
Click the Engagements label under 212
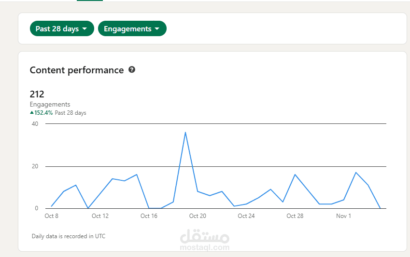(50, 105)
